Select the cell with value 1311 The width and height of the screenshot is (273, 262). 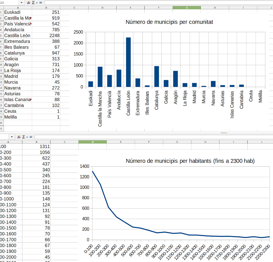coord(36,147)
